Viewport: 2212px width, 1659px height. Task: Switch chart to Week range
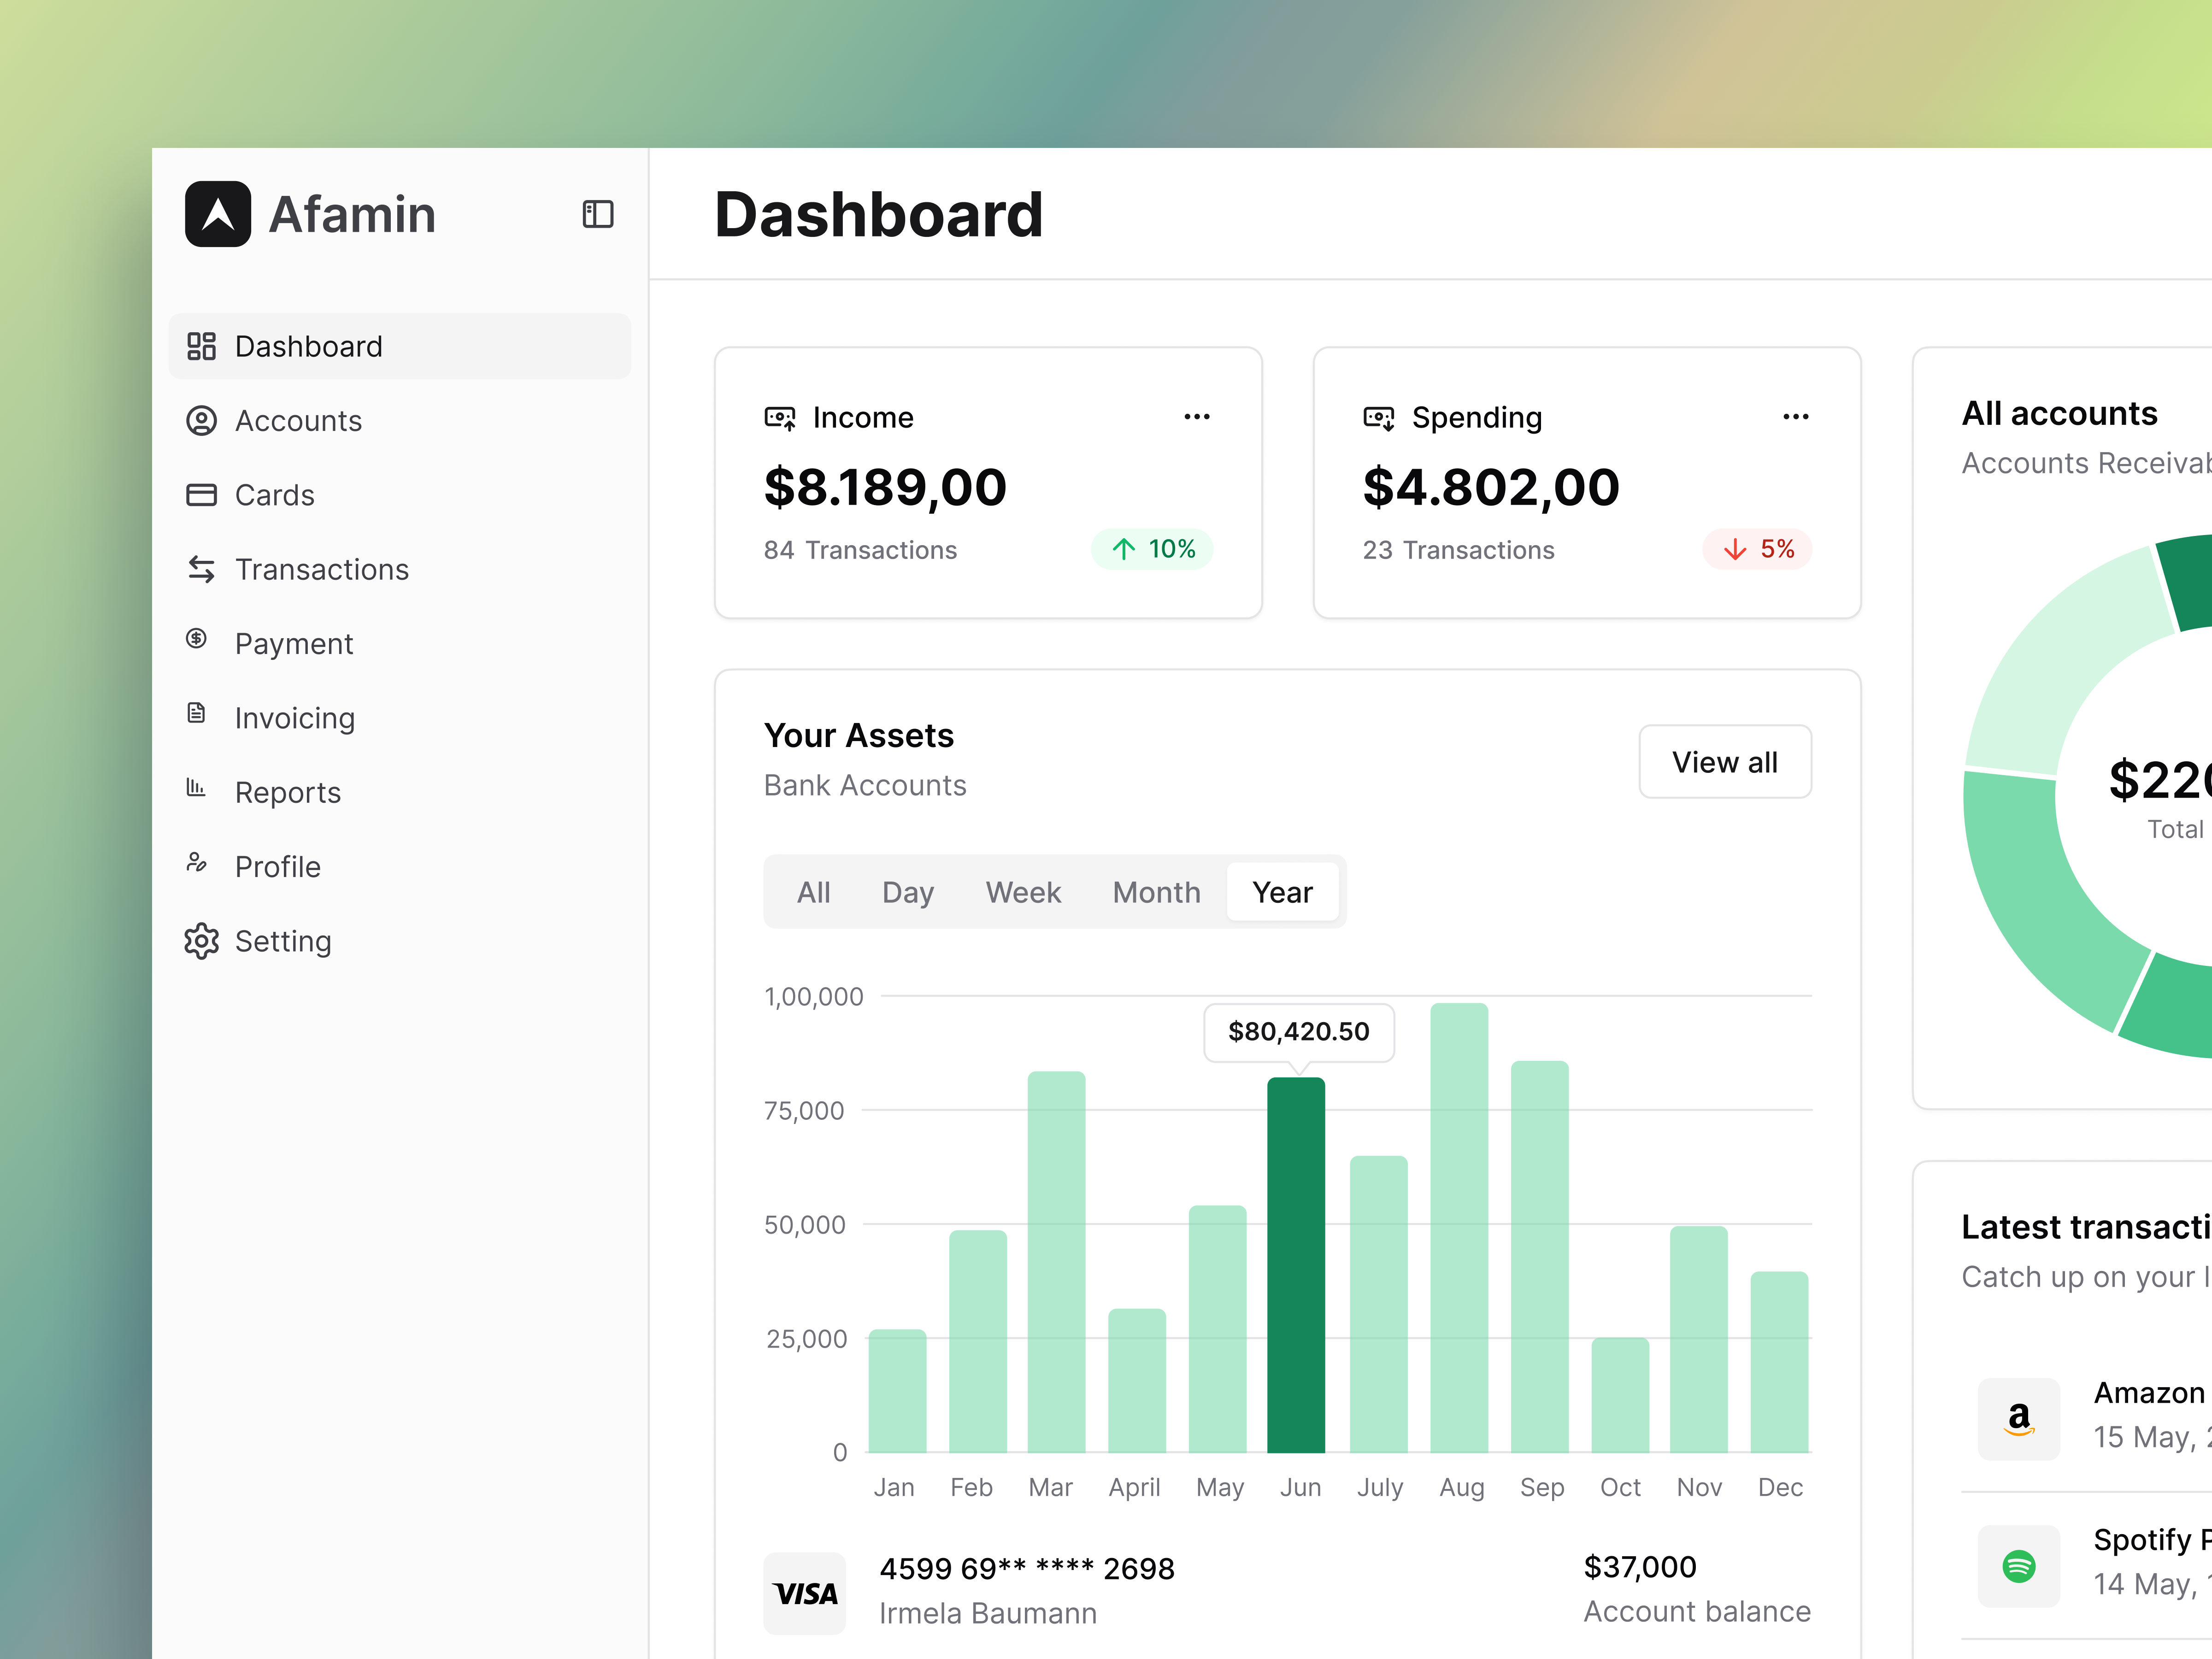(1023, 892)
